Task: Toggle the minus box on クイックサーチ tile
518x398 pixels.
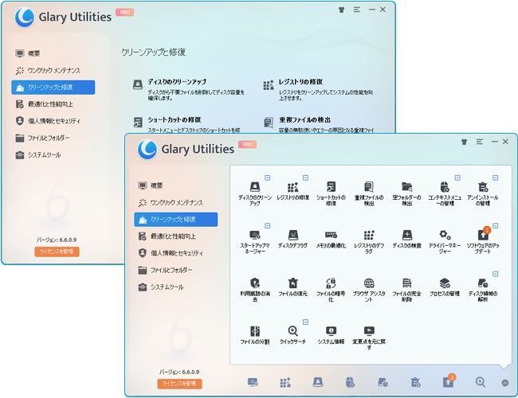Action: 305,322
